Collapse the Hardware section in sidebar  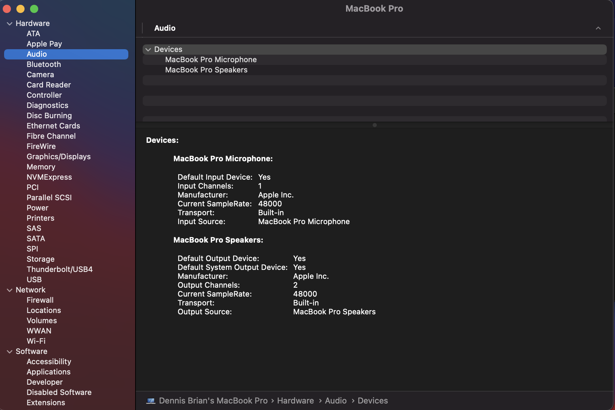click(10, 24)
